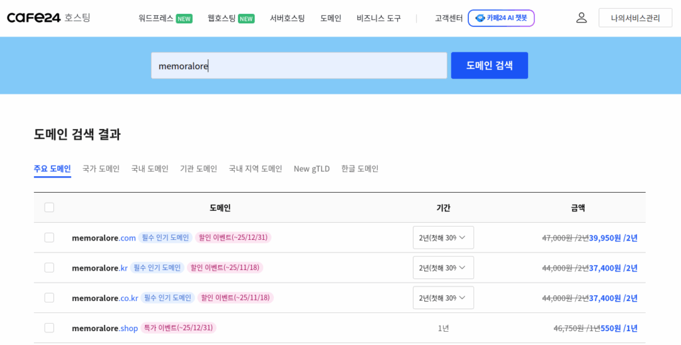Expand the period dropdown for memoralore.com
Image resolution: width=681 pixels, height=345 pixels.
click(x=443, y=237)
